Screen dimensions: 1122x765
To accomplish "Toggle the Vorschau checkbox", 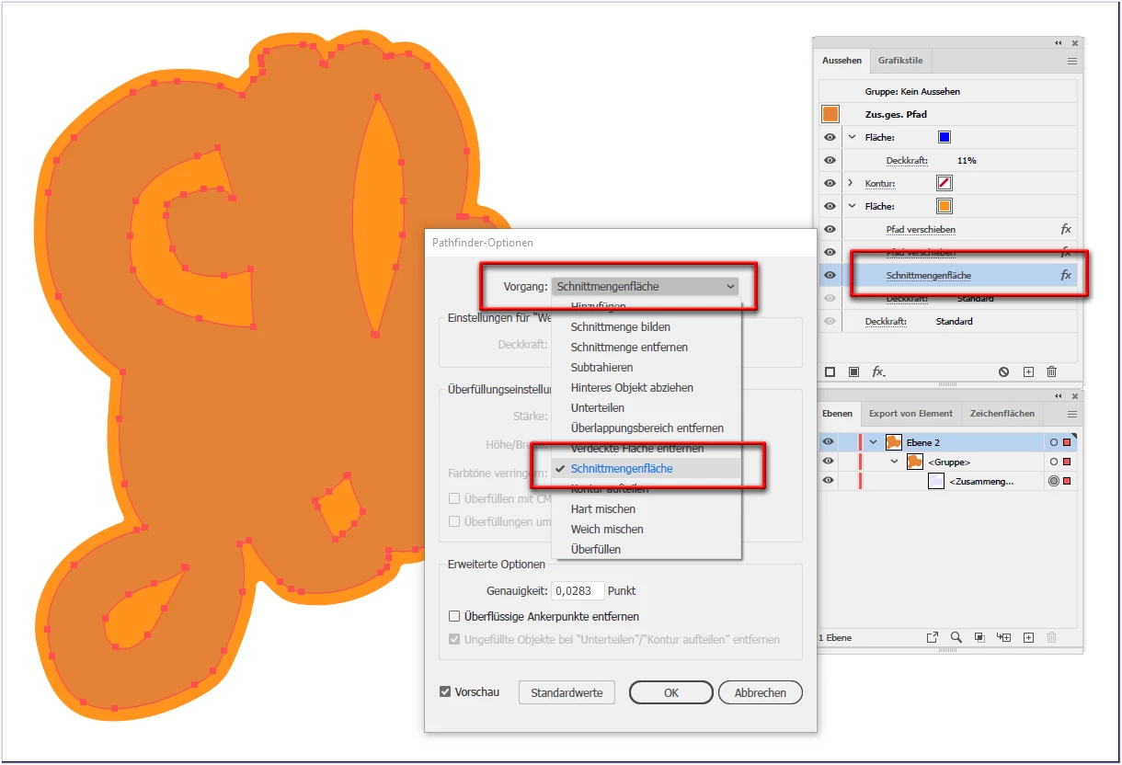I will [445, 691].
